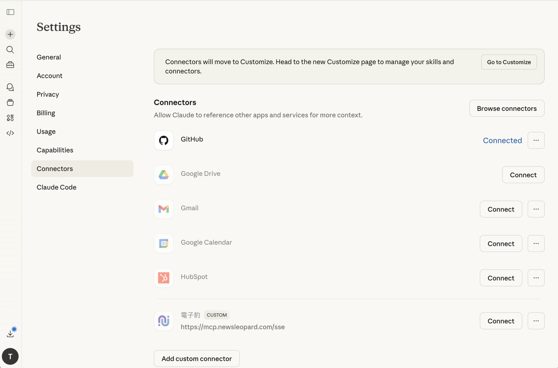Open the code brackets icon
The width and height of the screenshot is (558, 368).
coord(10,133)
